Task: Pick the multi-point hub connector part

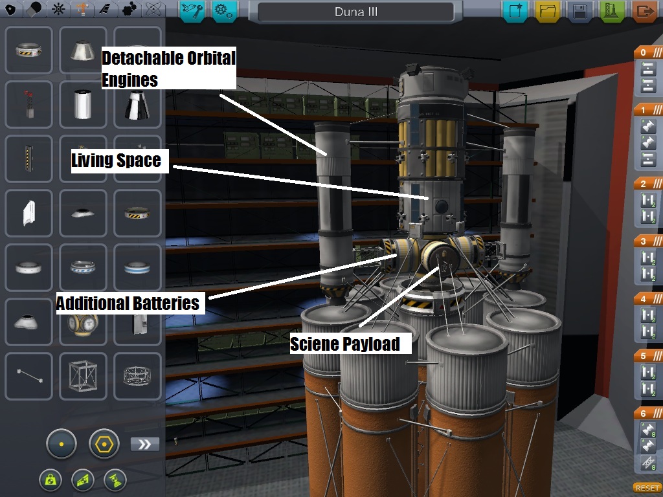Action: point(83,326)
